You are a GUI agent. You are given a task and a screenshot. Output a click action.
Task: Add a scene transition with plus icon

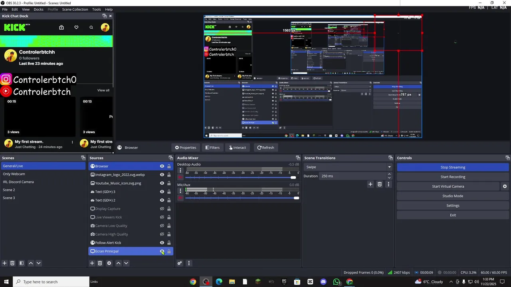tap(370, 184)
